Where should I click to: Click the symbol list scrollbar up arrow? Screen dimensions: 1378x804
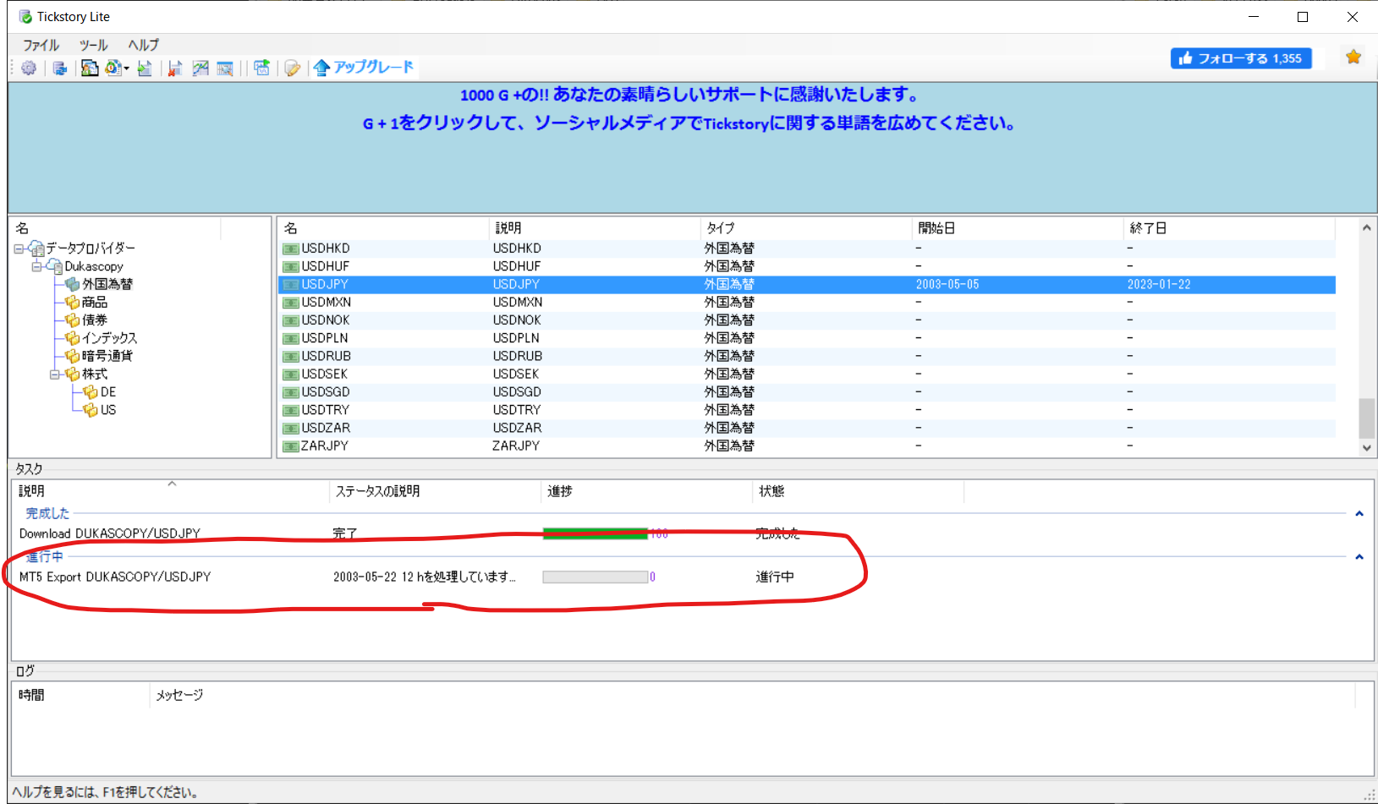pos(1367,227)
